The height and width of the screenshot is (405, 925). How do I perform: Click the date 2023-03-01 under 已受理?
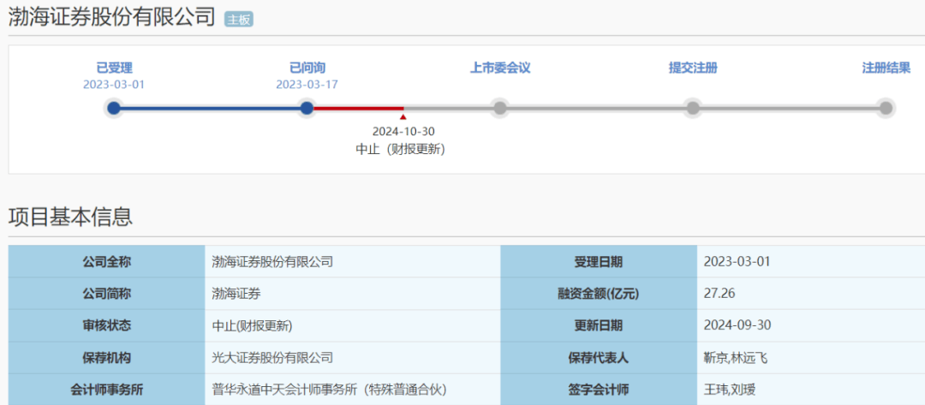tap(114, 84)
